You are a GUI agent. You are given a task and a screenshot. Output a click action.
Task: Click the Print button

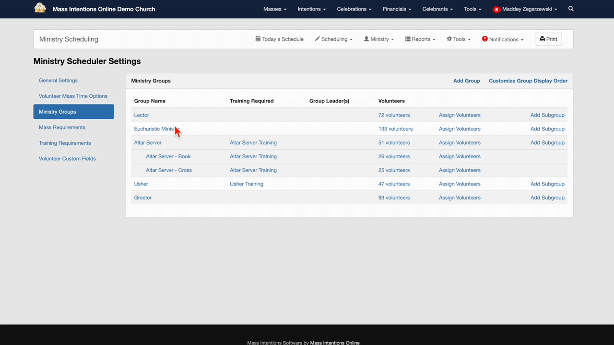pyautogui.click(x=548, y=39)
